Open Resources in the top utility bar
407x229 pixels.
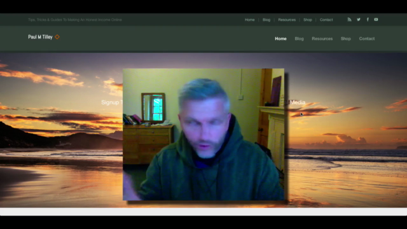(287, 20)
